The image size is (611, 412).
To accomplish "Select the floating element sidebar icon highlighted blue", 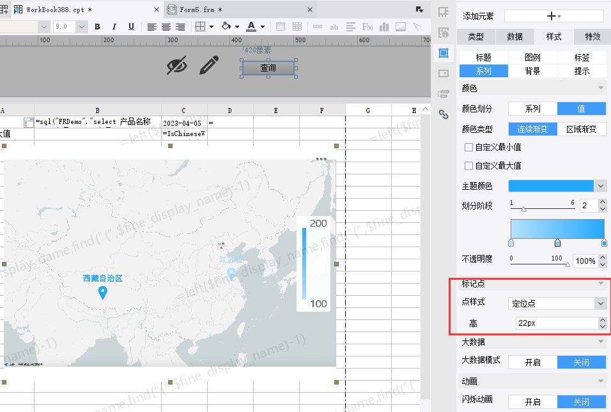I will point(444,53).
